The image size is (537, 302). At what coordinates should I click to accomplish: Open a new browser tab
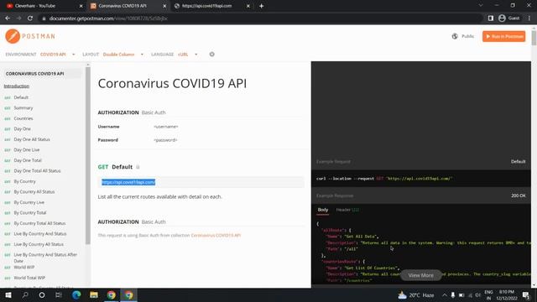tap(261, 6)
